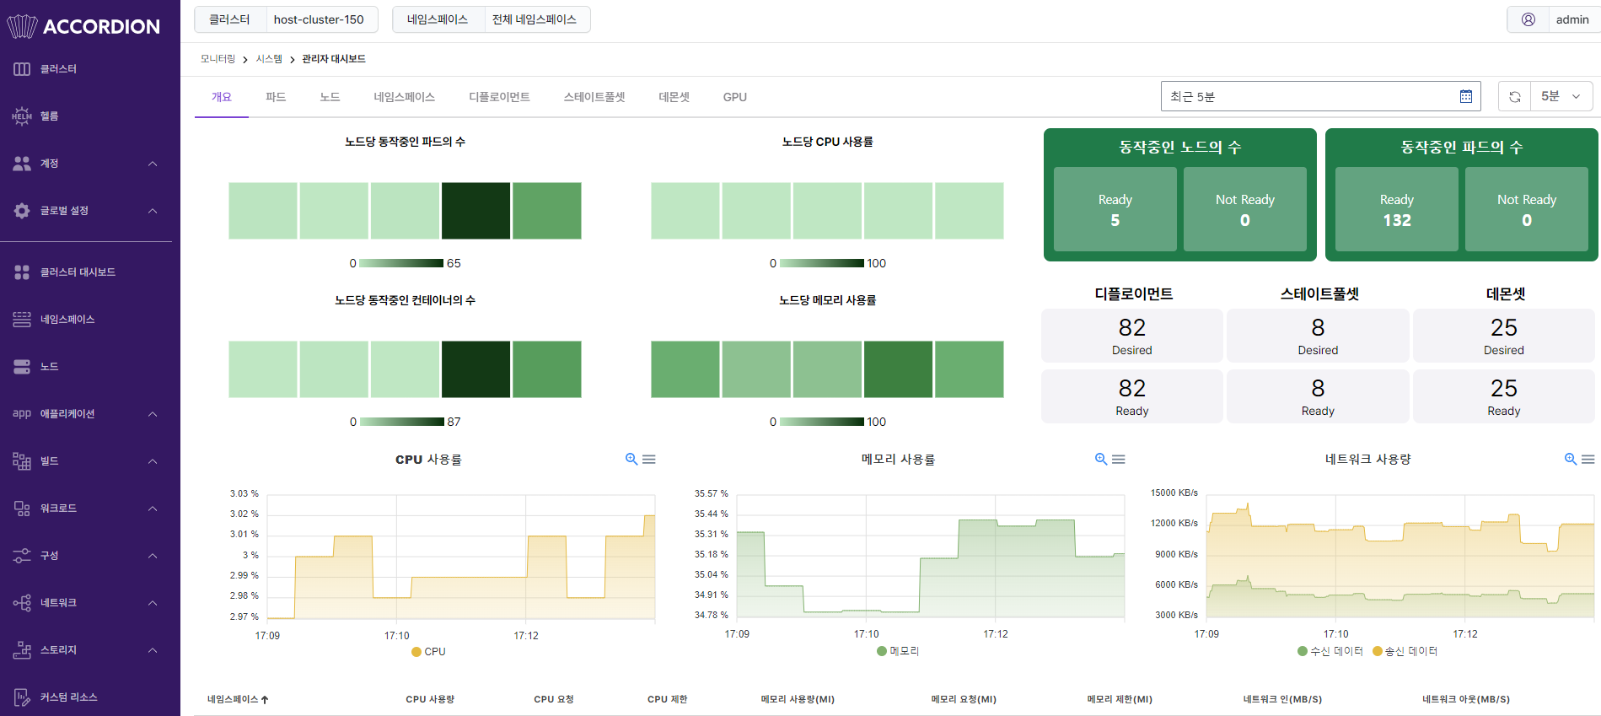Click the 최근 5분 time range field

[x=1321, y=97]
